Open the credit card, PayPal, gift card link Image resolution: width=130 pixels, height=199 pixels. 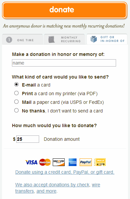coord(65,172)
